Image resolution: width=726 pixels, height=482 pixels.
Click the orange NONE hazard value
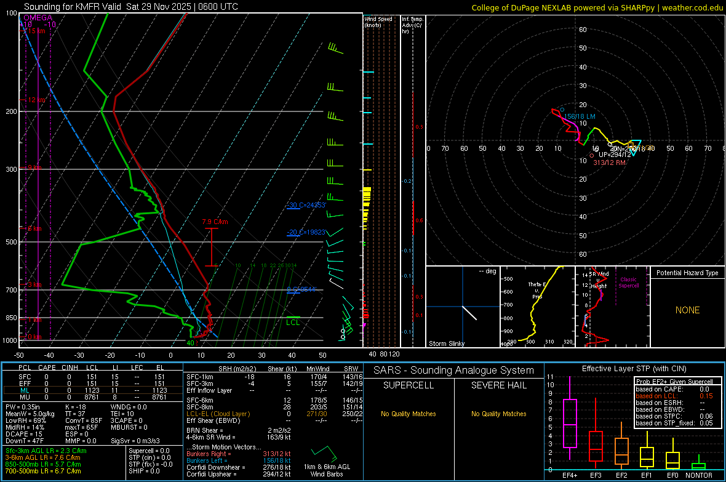(687, 310)
